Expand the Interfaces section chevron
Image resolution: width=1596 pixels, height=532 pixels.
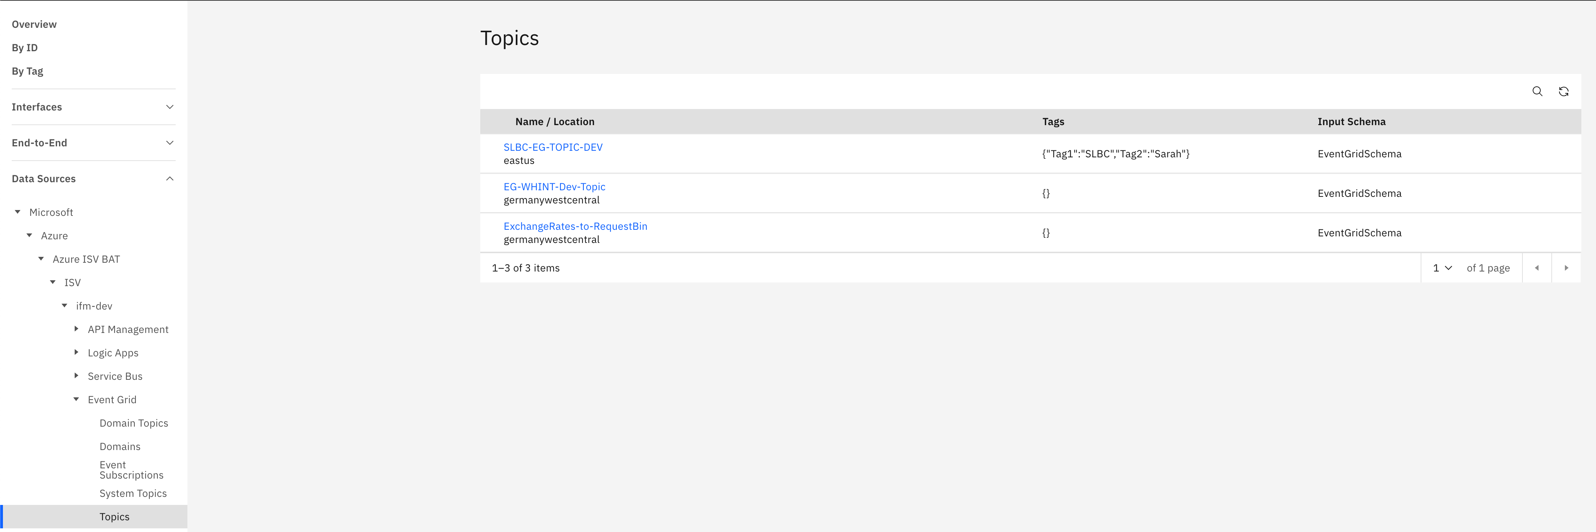tap(170, 107)
